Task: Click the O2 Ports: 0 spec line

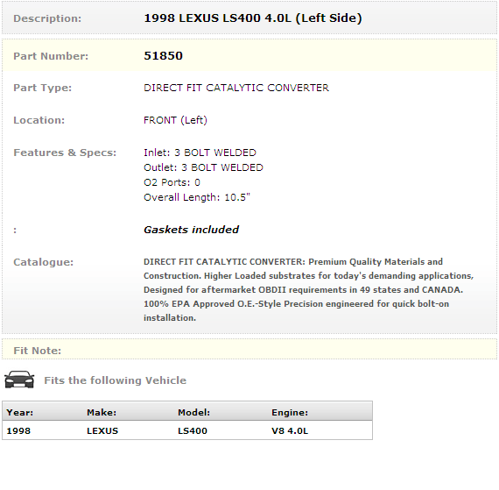Action: [x=172, y=182]
